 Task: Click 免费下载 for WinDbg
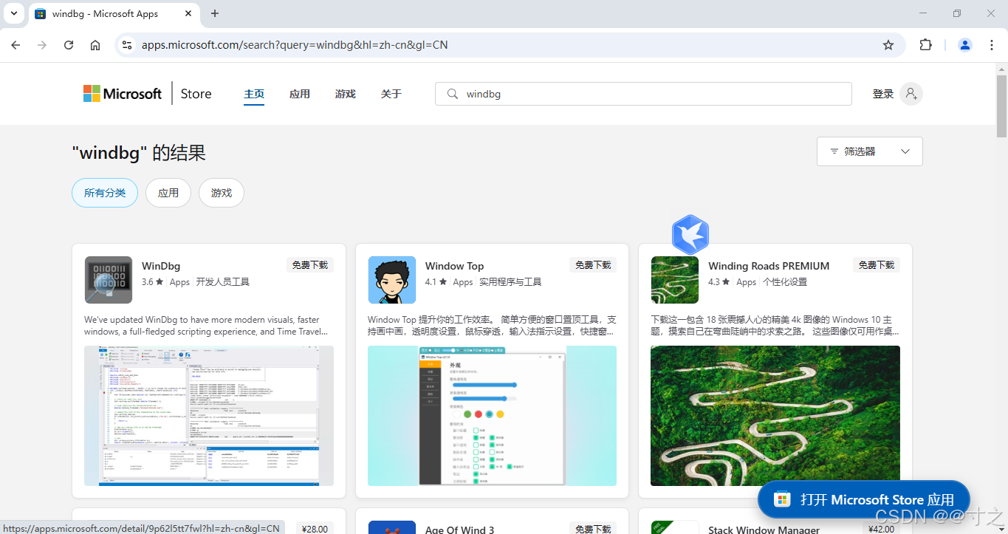(309, 264)
